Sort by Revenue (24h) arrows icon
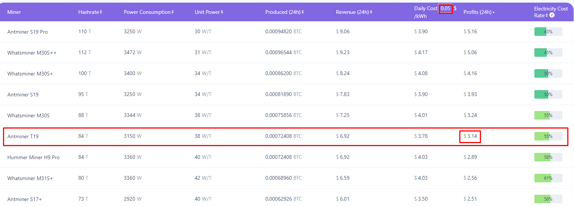This screenshot has width=574, height=207. pyautogui.click(x=371, y=12)
